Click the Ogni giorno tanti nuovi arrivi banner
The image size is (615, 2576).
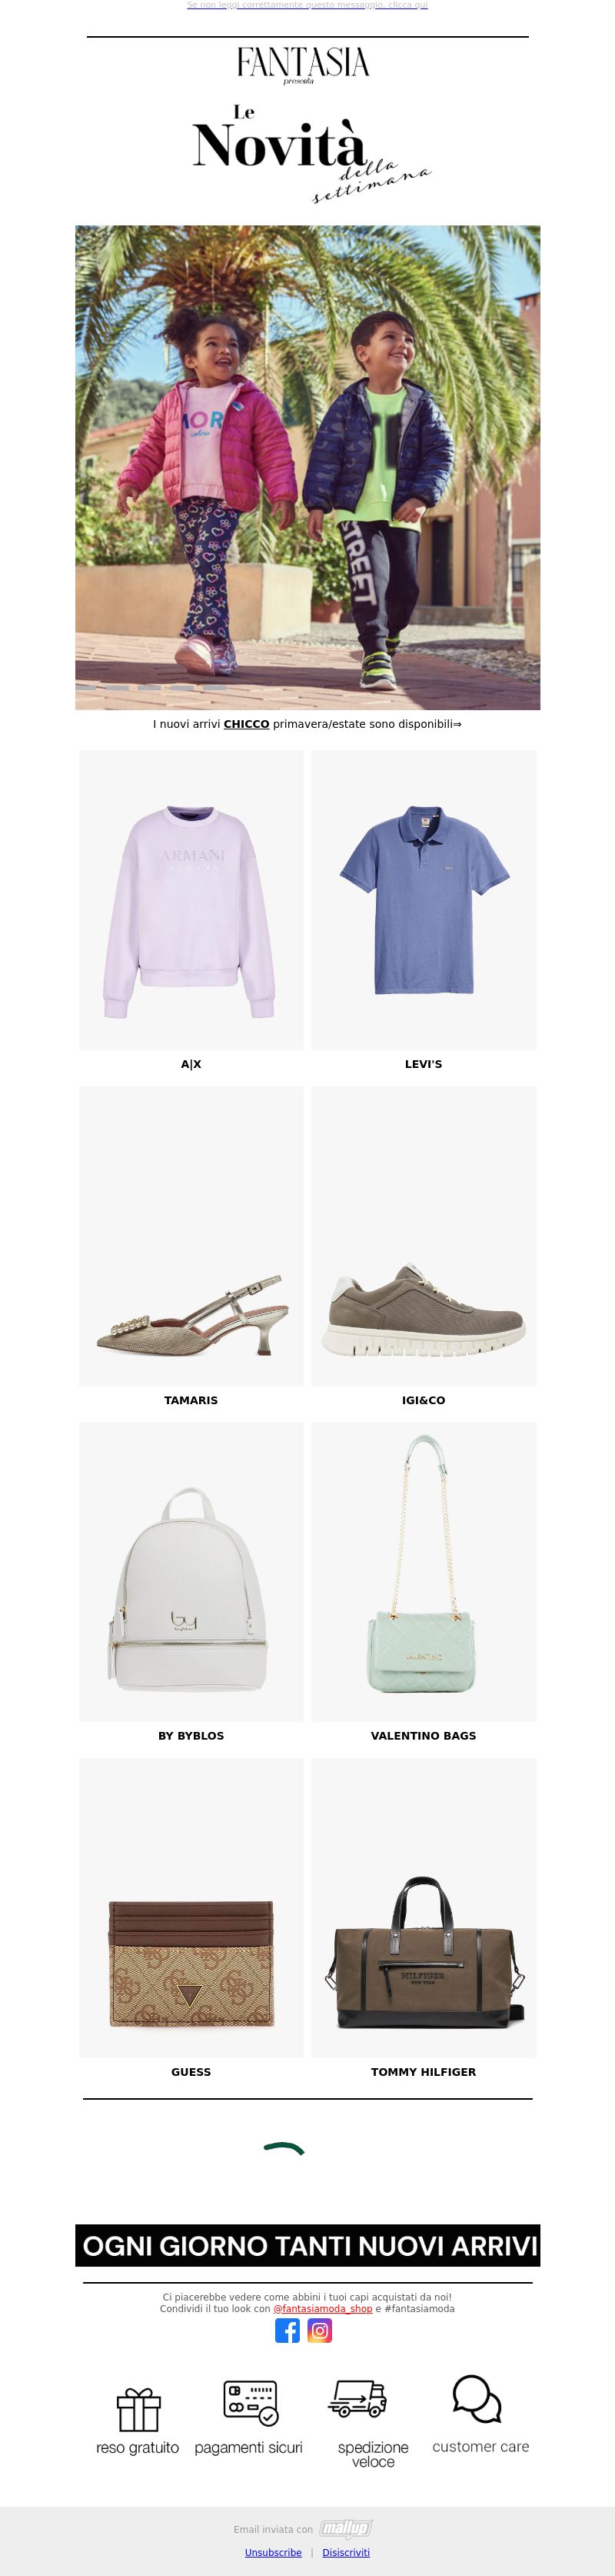click(307, 2245)
